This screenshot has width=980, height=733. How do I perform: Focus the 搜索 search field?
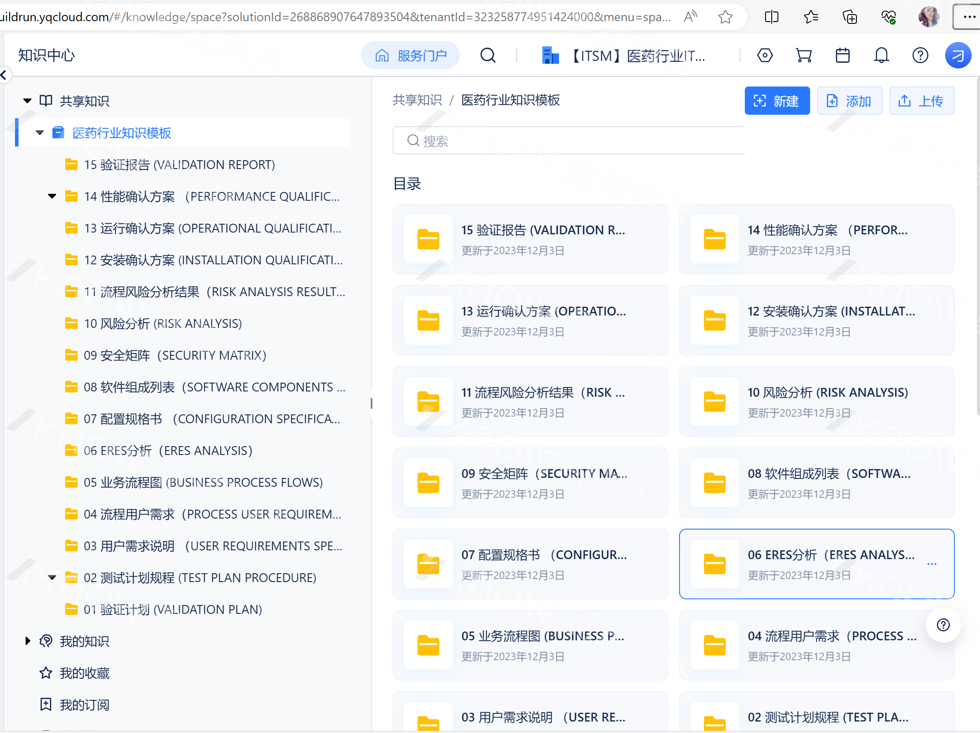click(x=568, y=140)
